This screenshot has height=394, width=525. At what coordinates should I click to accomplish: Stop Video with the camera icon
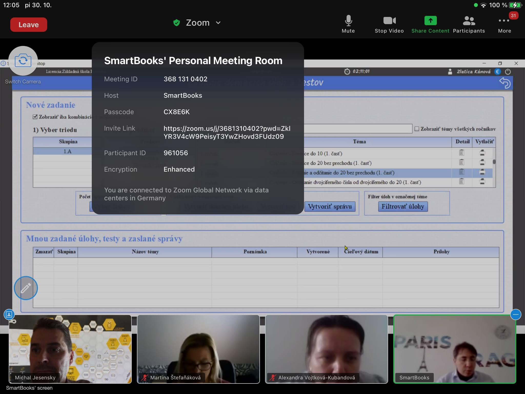coord(389,24)
